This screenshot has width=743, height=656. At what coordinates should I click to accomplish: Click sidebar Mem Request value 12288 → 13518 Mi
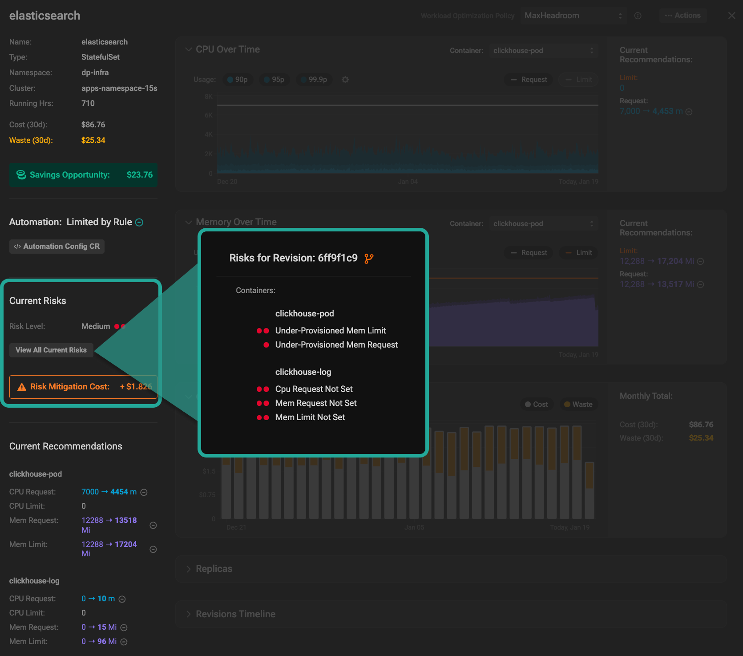[109, 525]
